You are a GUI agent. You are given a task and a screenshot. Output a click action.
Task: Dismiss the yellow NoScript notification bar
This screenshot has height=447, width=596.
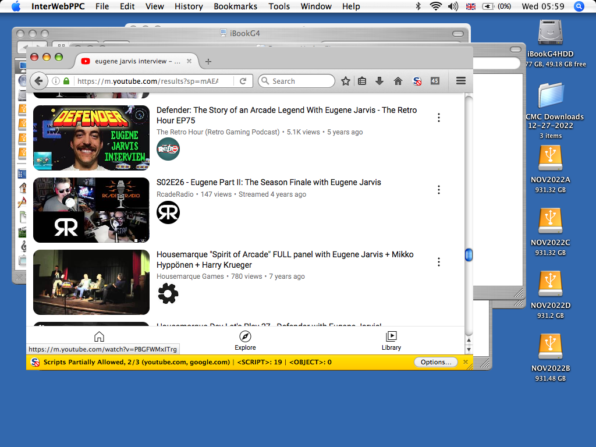466,362
